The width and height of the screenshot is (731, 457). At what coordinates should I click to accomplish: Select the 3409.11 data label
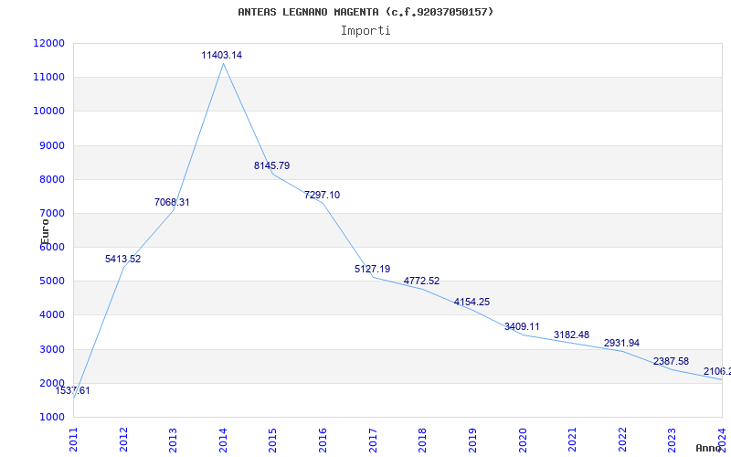(x=522, y=326)
